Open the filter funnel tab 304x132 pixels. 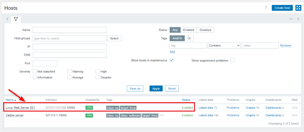16,19
